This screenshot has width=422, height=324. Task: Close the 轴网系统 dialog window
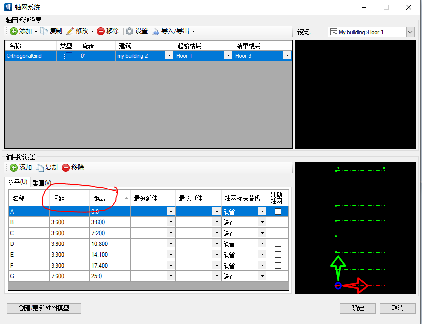409,7
